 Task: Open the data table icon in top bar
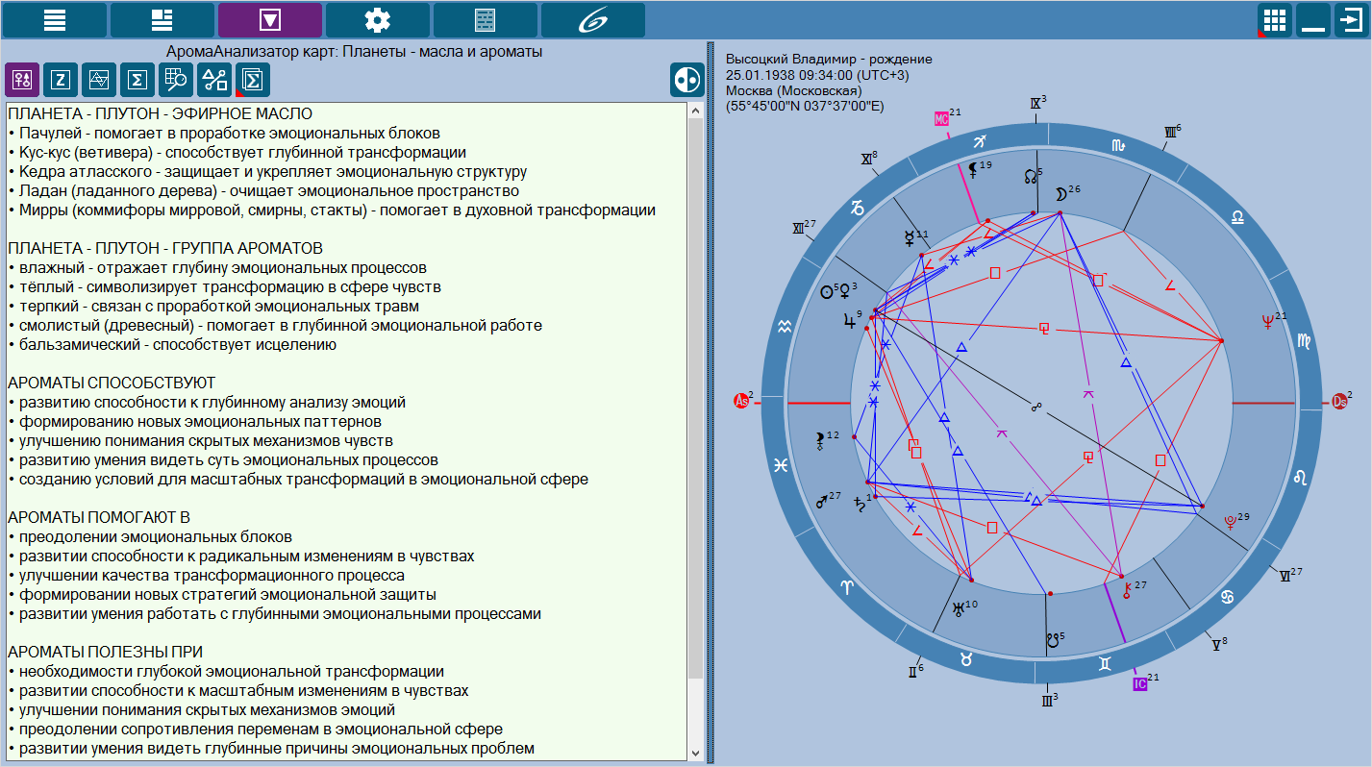(486, 20)
